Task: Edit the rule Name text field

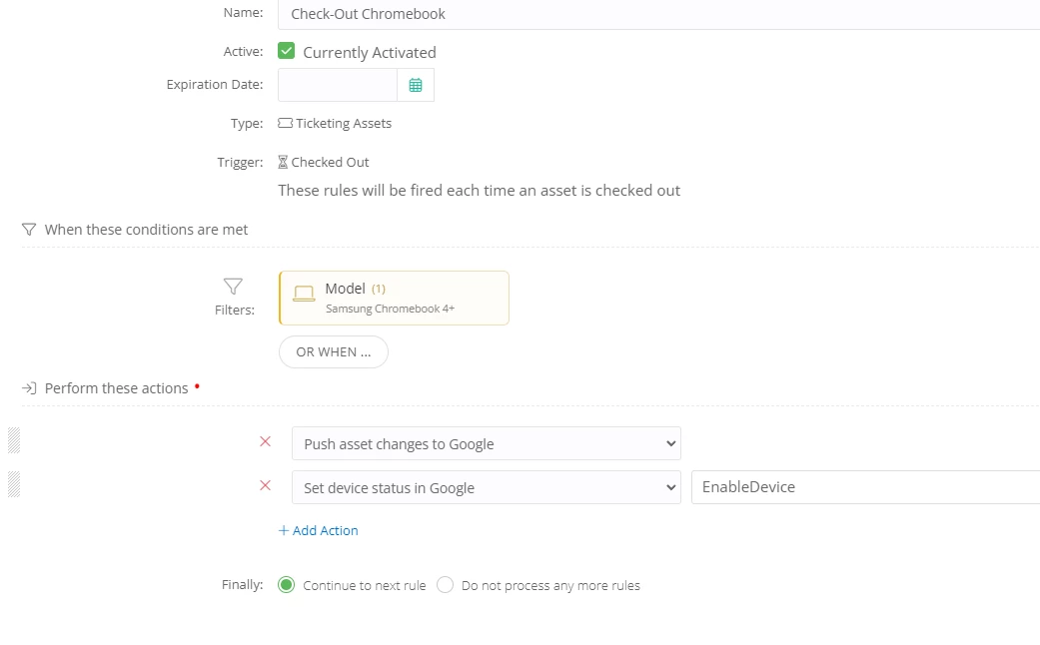Action: point(659,14)
